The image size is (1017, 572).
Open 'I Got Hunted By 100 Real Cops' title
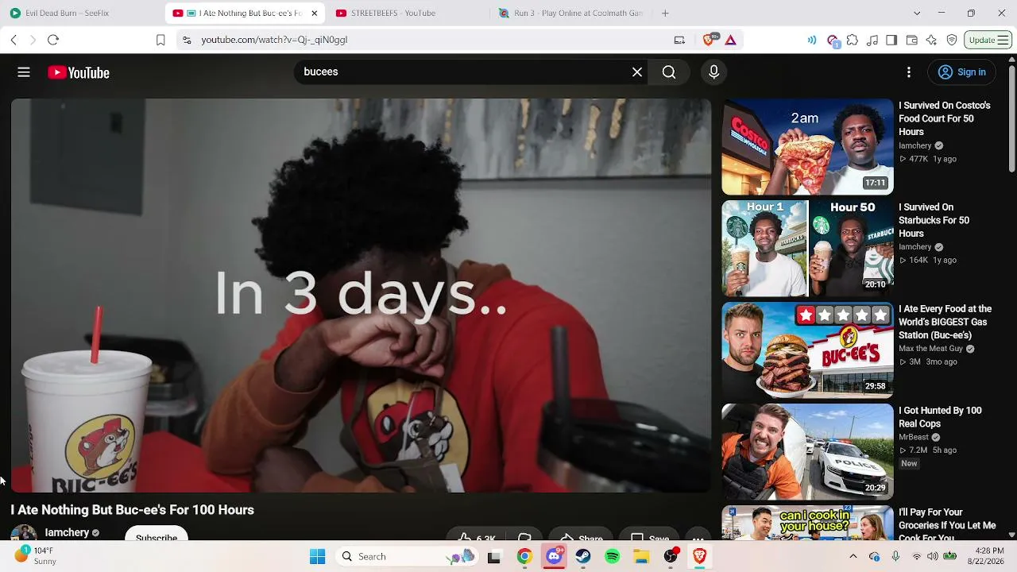pos(941,417)
